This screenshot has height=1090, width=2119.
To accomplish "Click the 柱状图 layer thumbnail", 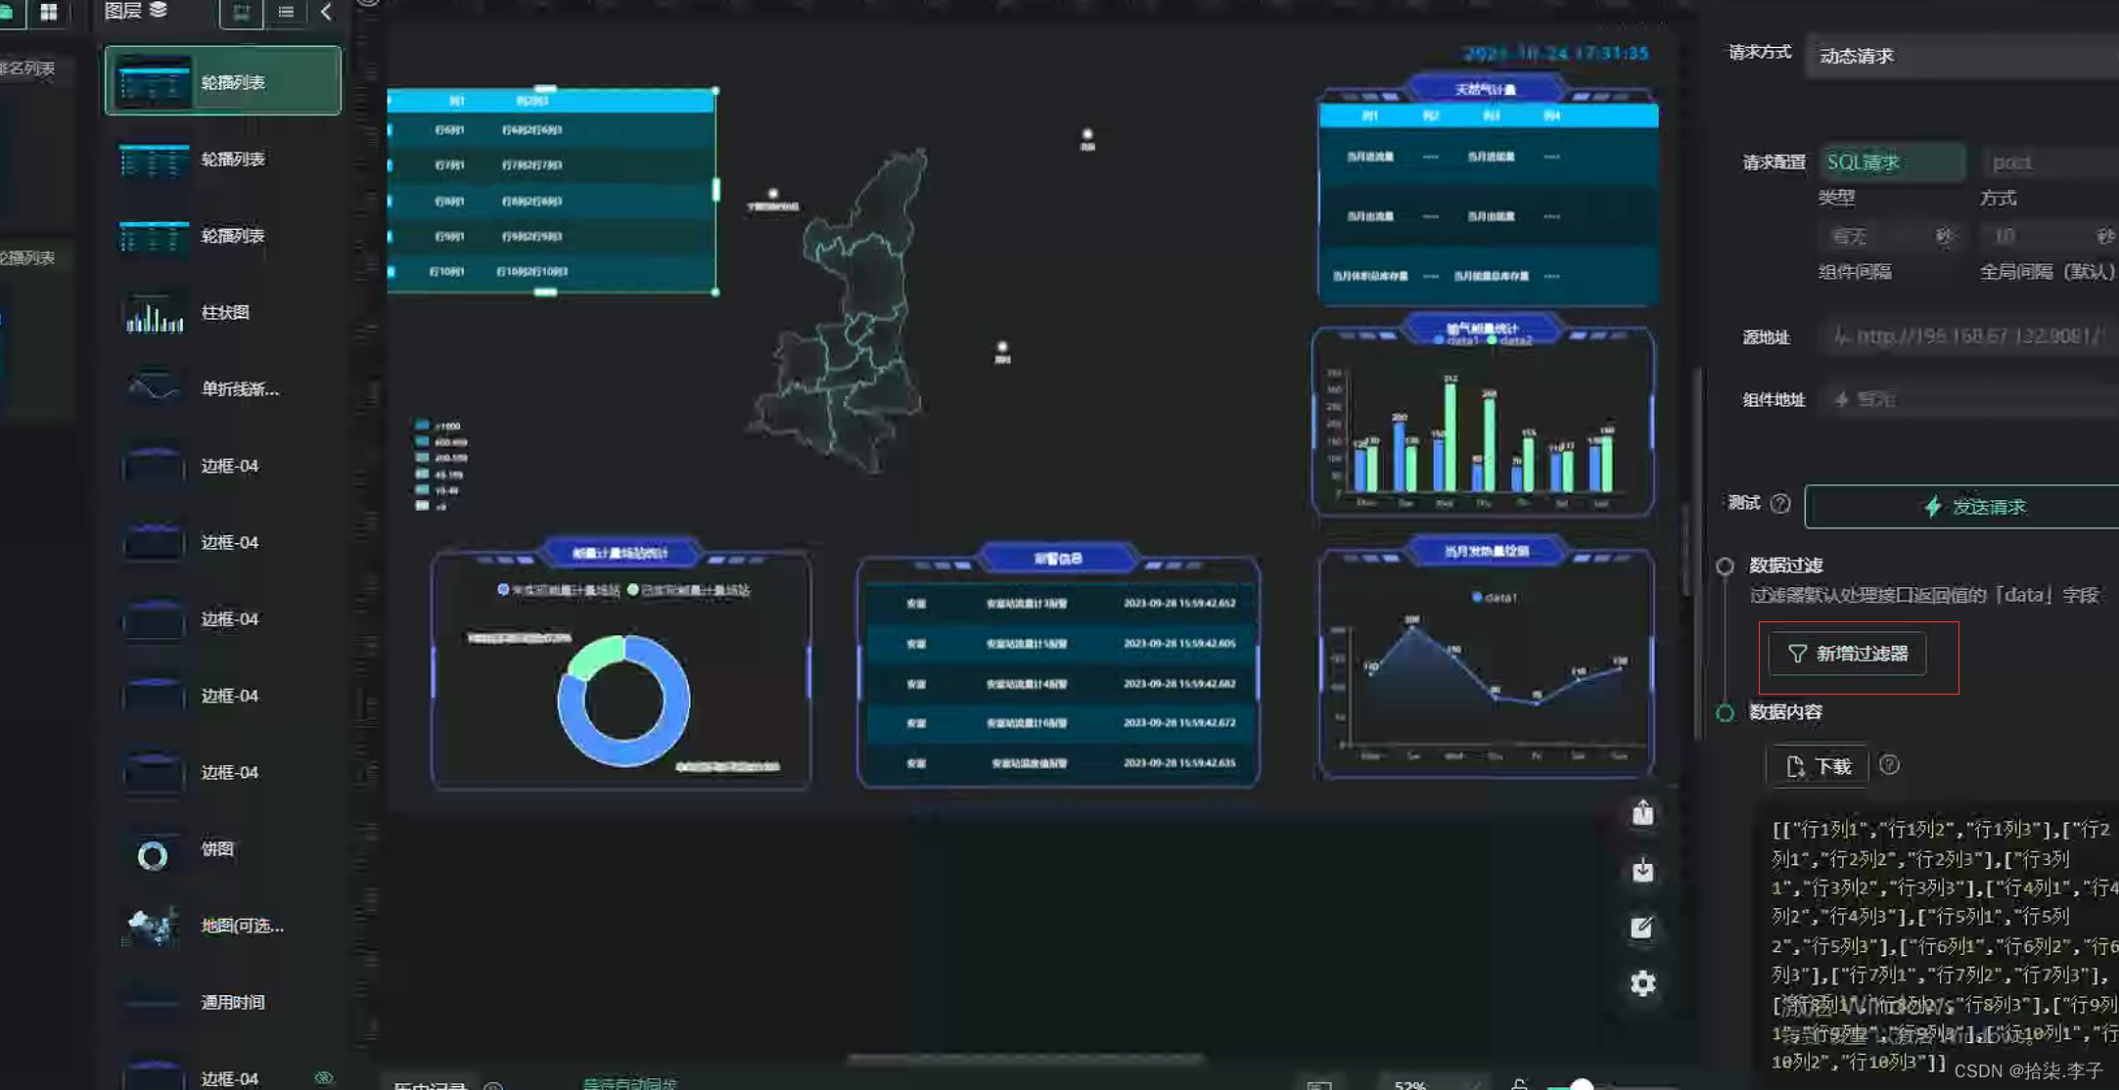I will (154, 314).
